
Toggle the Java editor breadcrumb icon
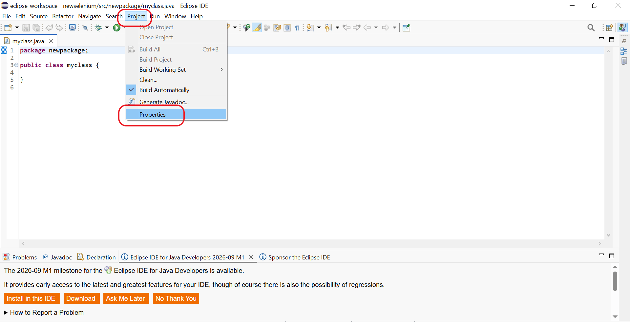click(x=247, y=28)
